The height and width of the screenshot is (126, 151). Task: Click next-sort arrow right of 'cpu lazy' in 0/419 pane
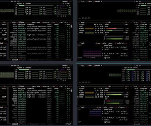(69, 86)
